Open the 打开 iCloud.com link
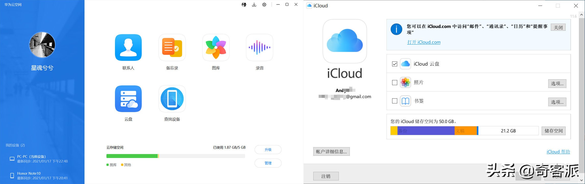Screen dimensions: 585x184 [x=424, y=42]
